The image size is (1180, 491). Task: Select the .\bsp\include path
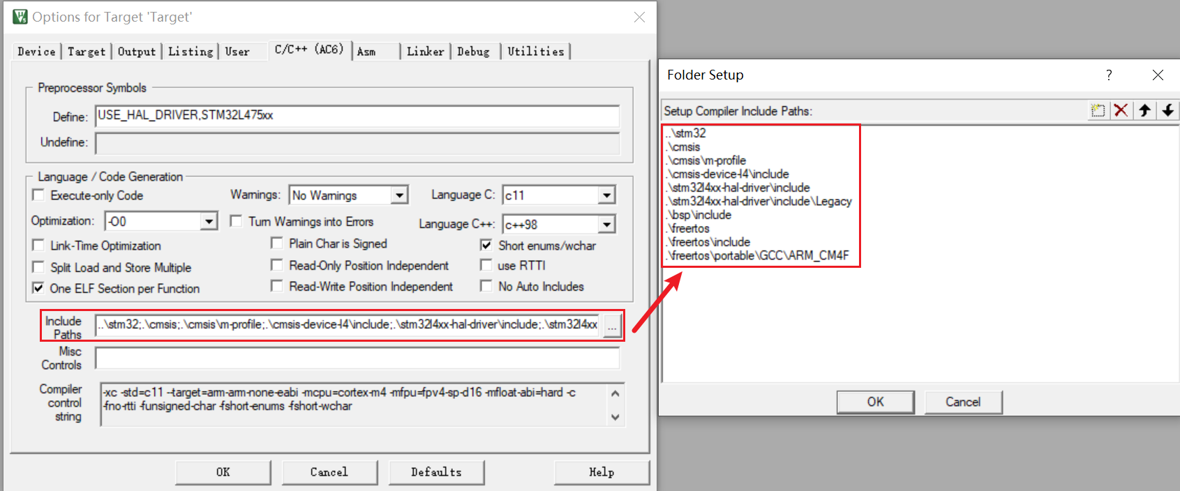point(699,215)
